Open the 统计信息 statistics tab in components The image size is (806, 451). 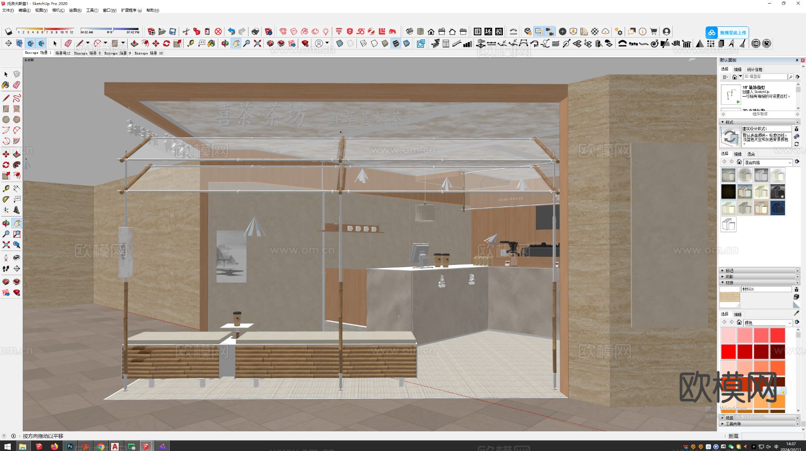point(755,69)
